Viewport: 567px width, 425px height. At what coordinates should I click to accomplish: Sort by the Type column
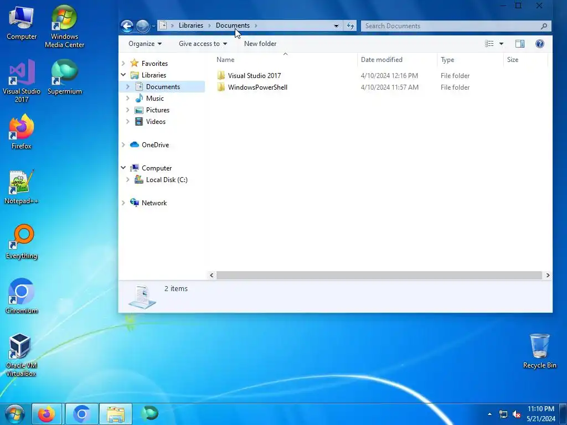click(470, 60)
